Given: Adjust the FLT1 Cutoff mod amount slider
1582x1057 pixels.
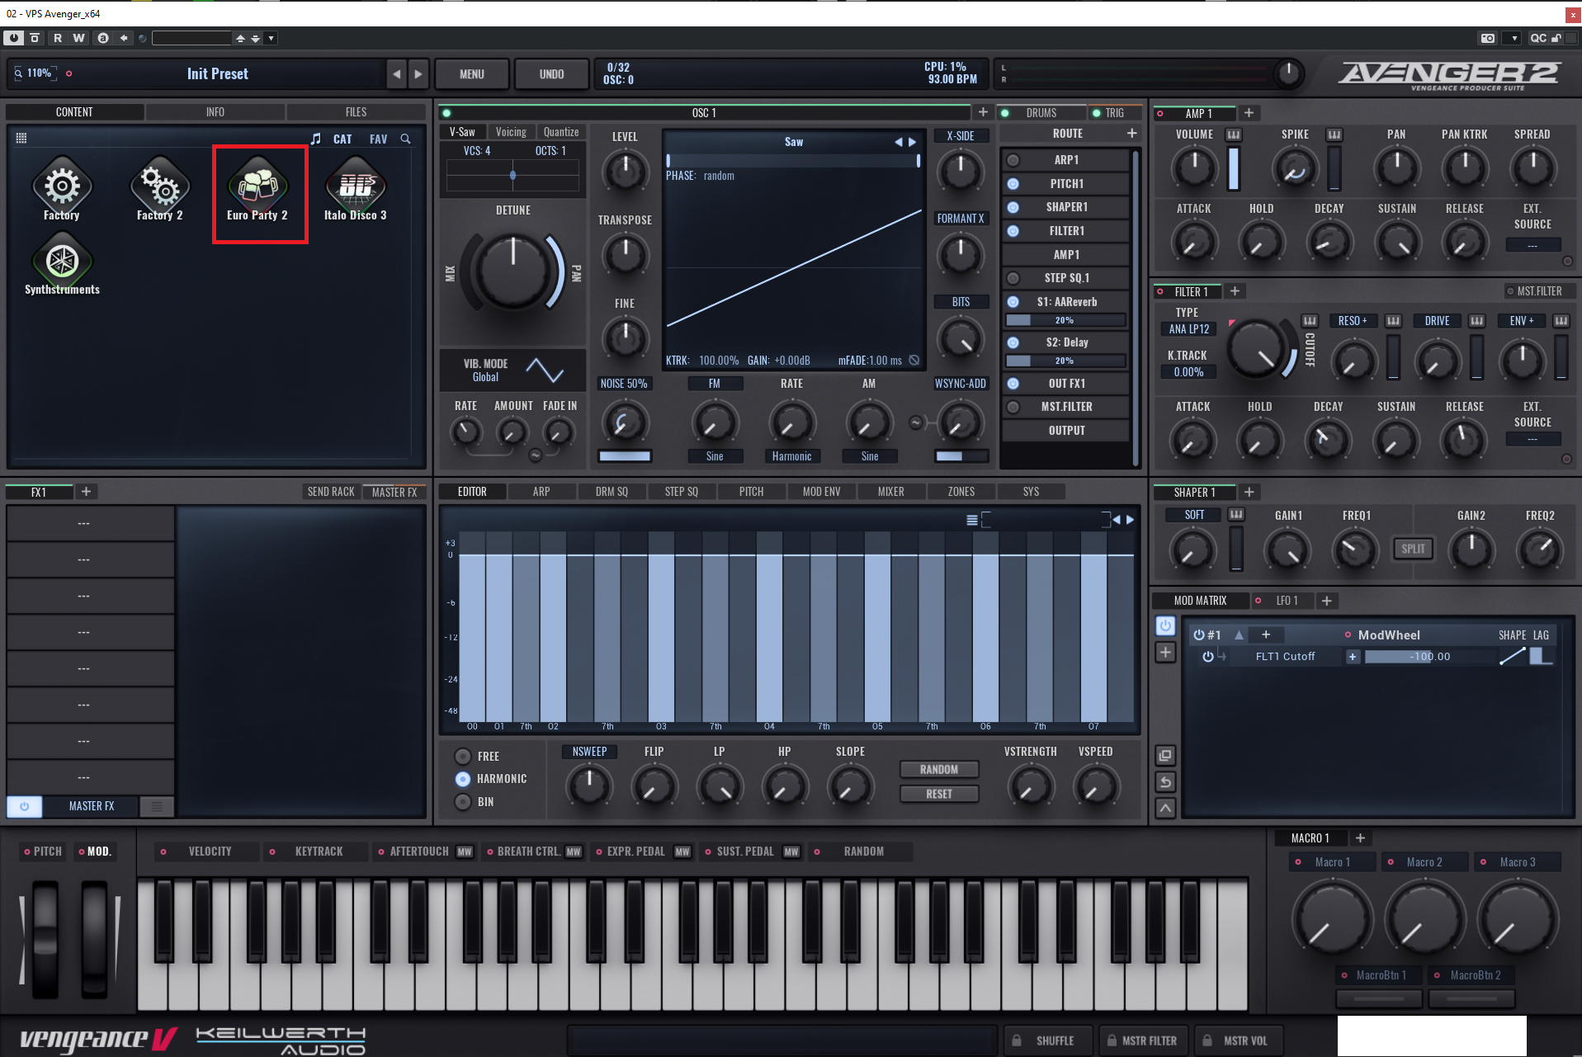Looking at the screenshot, I should click(x=1430, y=657).
